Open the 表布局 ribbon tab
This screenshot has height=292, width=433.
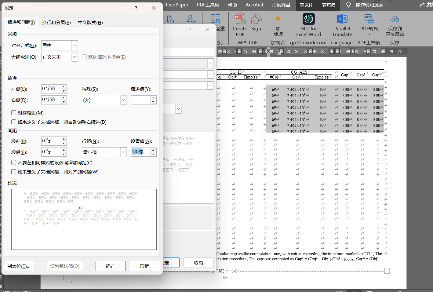(329, 5)
